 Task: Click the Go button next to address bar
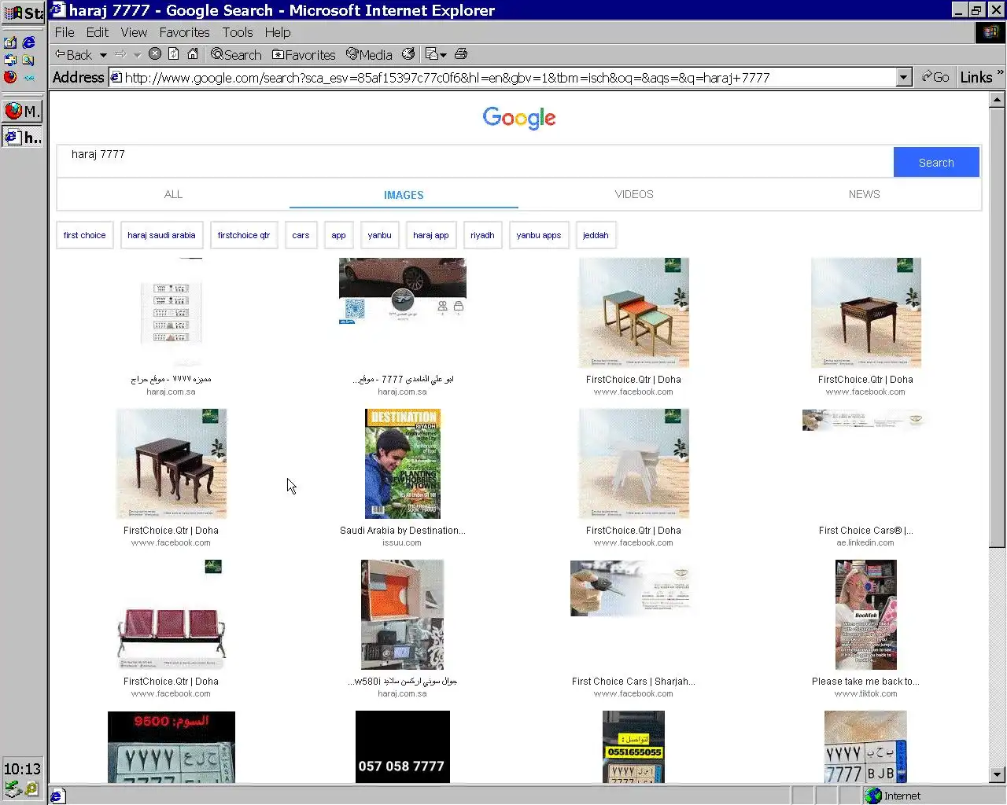(935, 77)
